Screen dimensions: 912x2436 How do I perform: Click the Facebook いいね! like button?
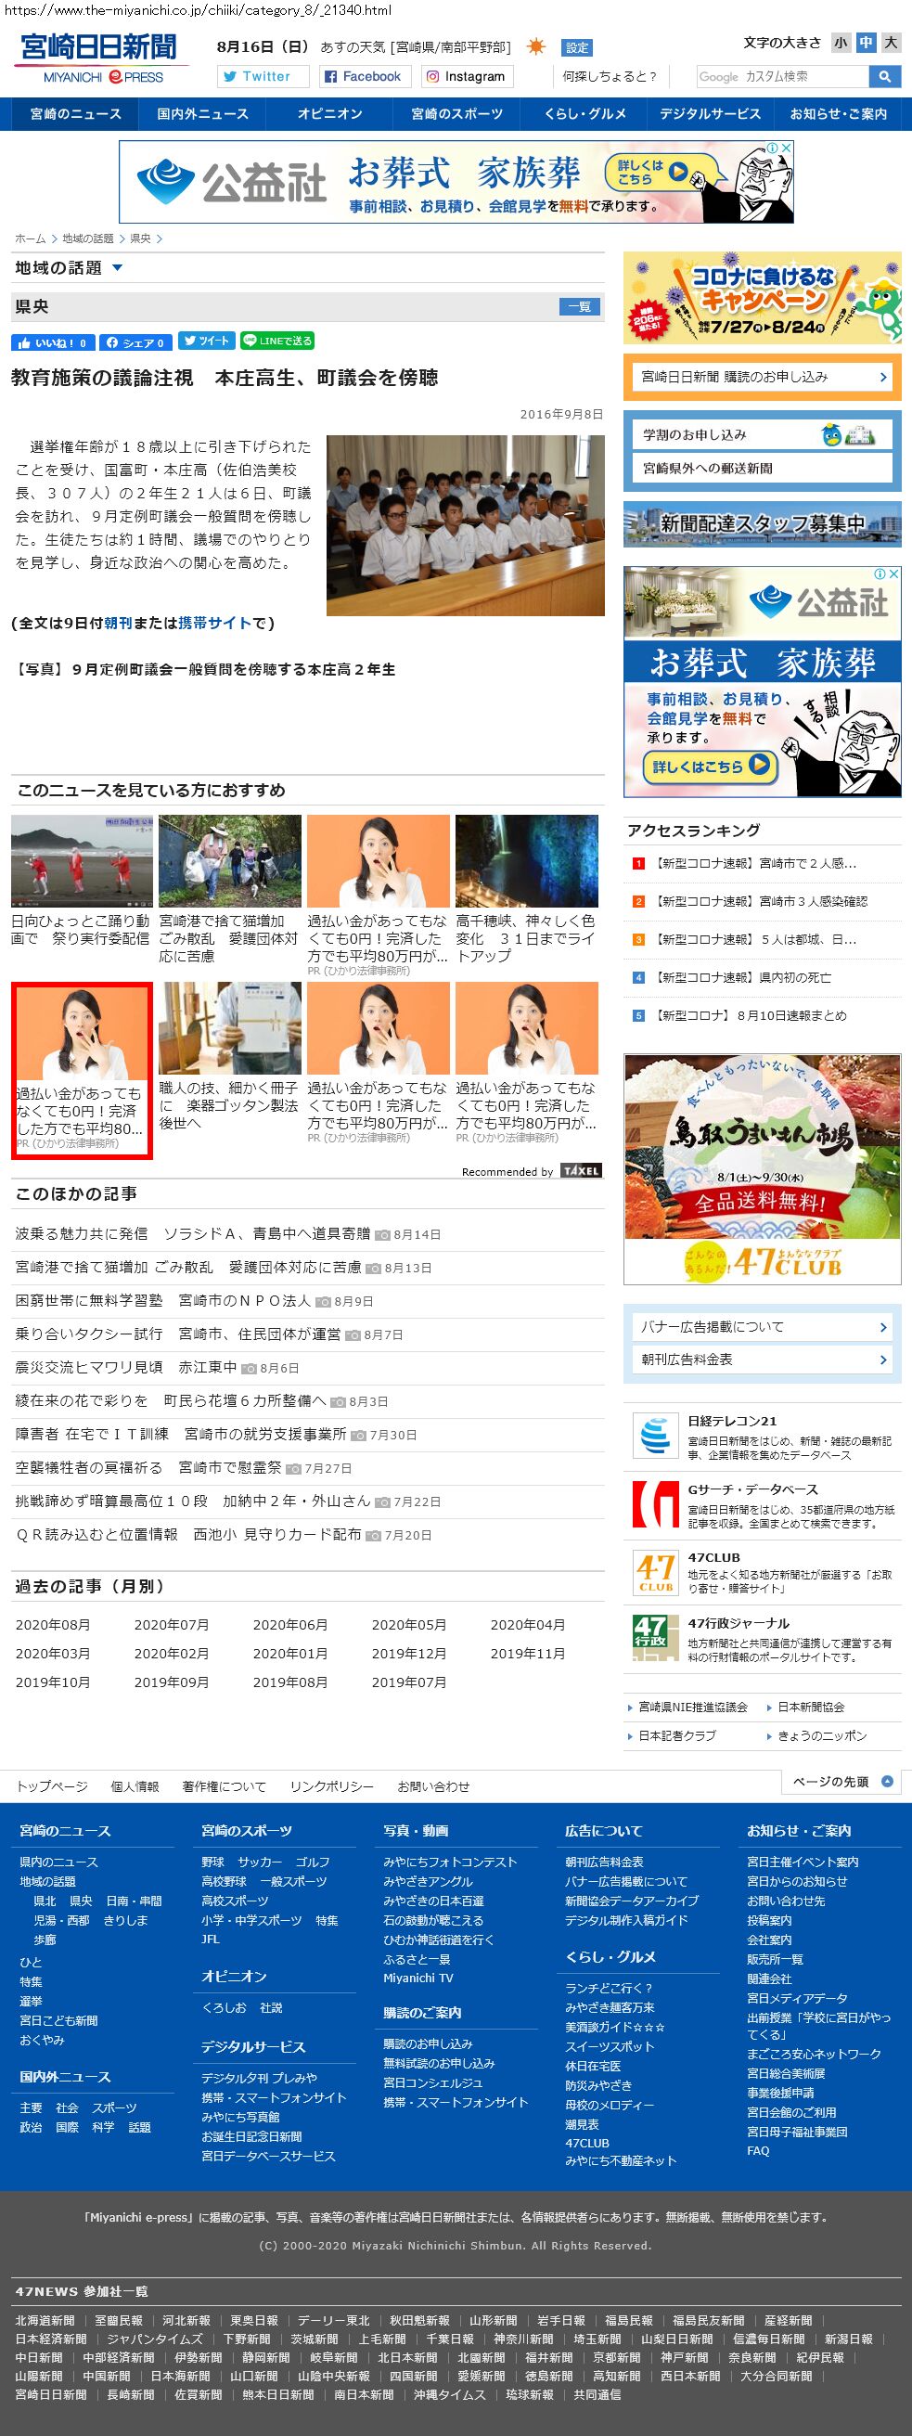(x=53, y=342)
